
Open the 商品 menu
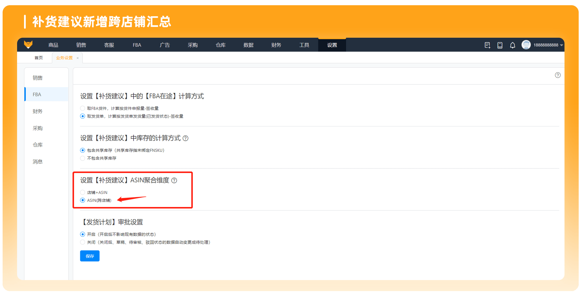click(x=53, y=45)
